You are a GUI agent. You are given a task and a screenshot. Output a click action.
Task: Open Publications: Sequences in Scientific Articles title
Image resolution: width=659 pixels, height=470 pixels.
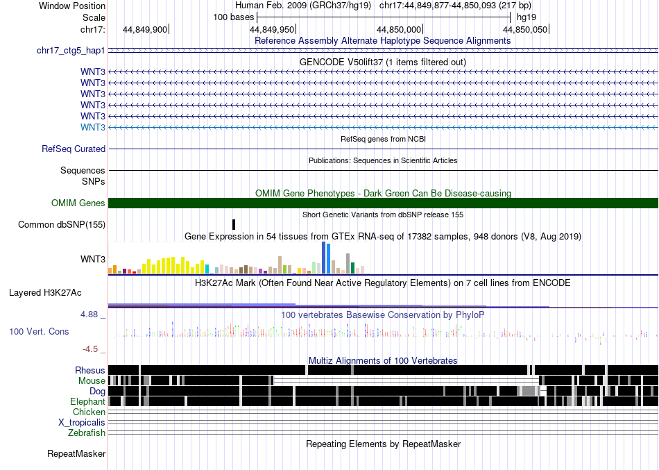pyautogui.click(x=383, y=160)
